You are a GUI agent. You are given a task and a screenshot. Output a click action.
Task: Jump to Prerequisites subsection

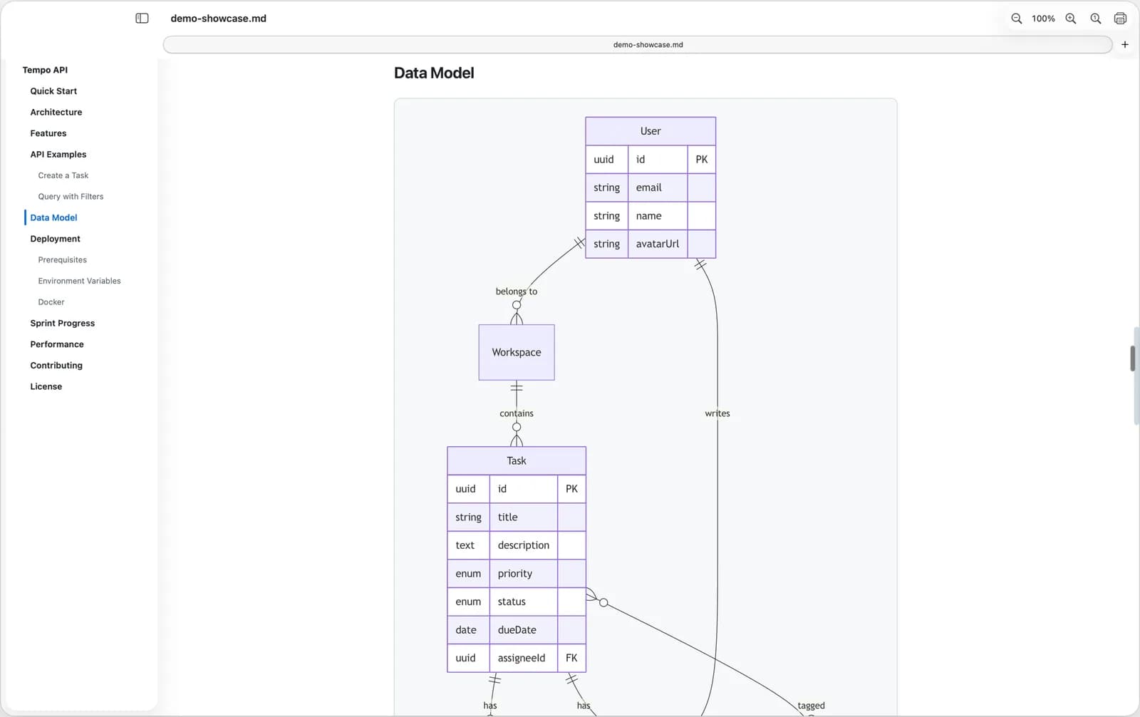click(63, 259)
